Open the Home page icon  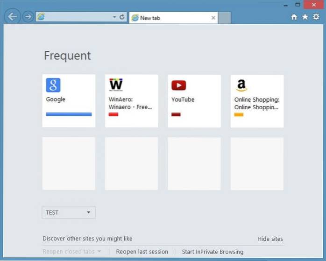pos(294,17)
